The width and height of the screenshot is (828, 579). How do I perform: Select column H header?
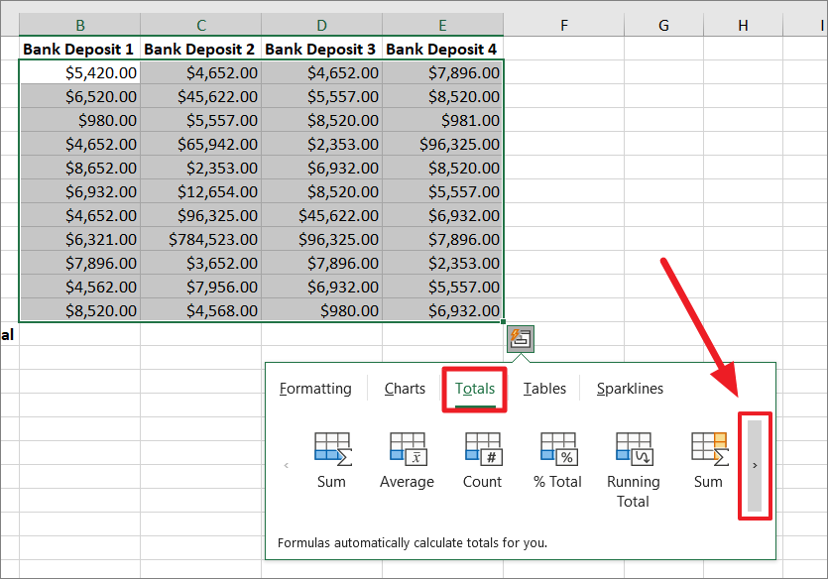point(743,25)
